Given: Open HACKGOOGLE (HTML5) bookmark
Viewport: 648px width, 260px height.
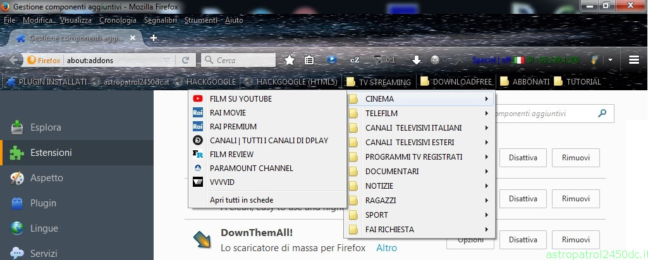Looking at the screenshot, I should tap(291, 81).
